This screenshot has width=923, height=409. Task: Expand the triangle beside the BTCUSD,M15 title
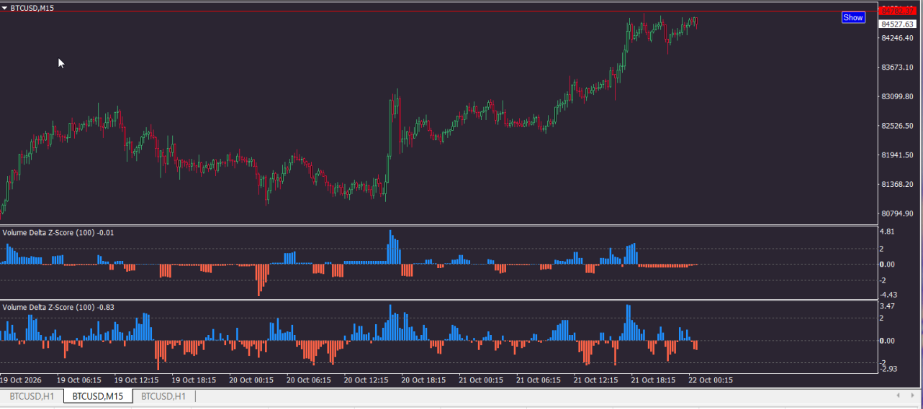click(x=4, y=7)
